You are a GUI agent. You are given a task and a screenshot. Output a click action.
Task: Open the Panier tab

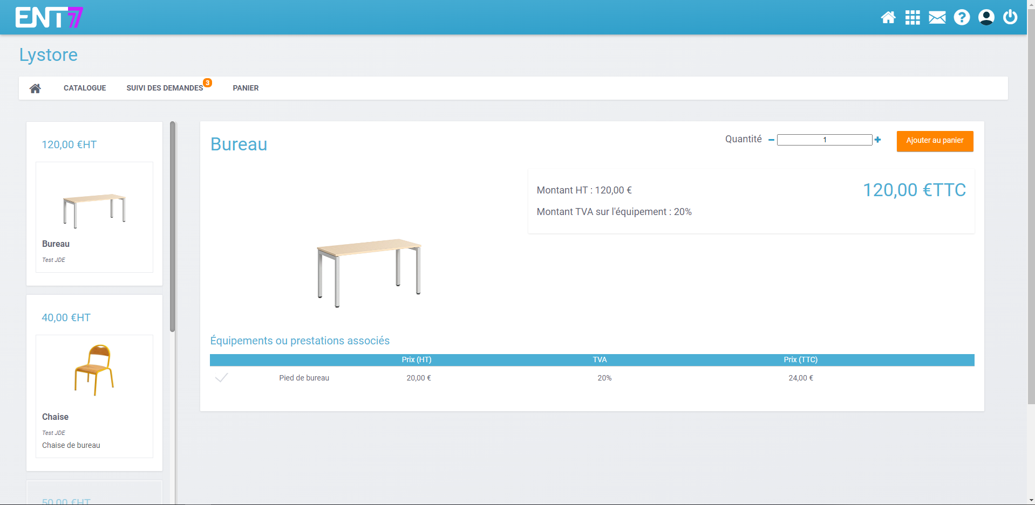coord(246,88)
